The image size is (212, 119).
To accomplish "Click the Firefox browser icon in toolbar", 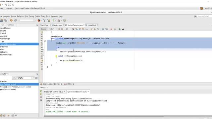I will tap(39, 20).
